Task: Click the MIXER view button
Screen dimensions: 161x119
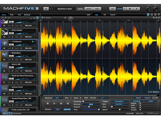Action: (89, 9)
